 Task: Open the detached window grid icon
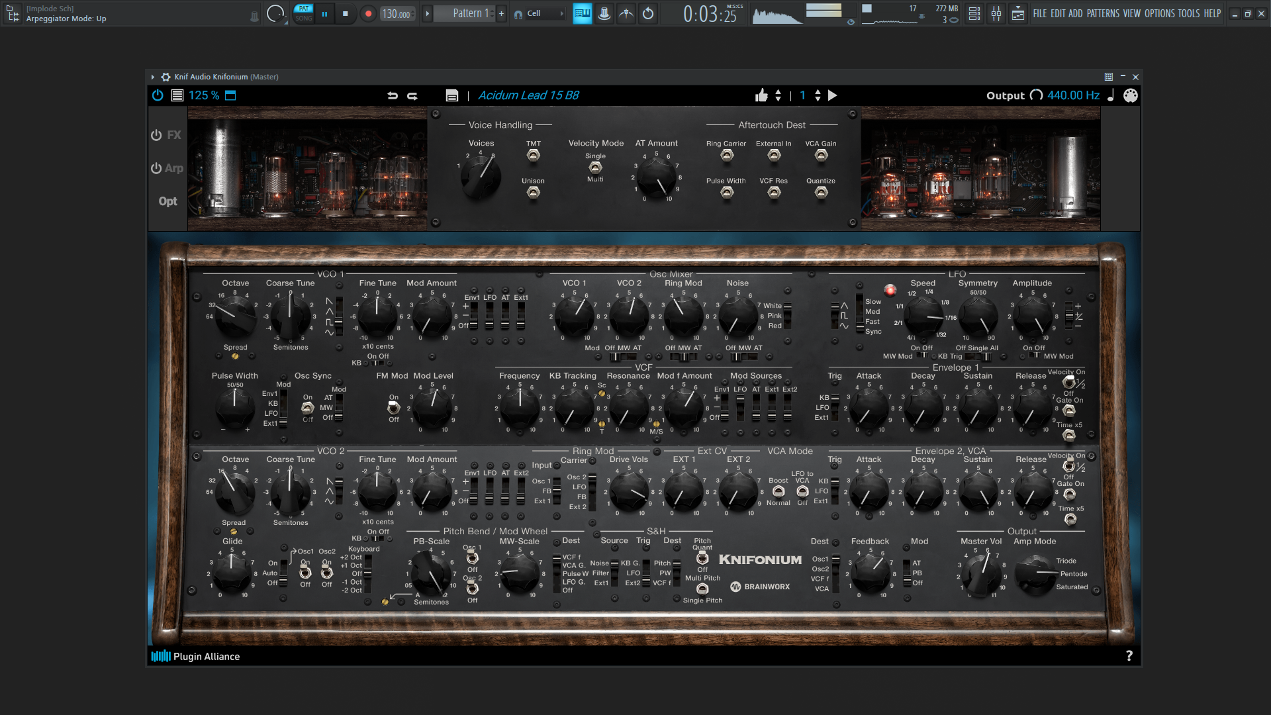pyautogui.click(x=1108, y=77)
